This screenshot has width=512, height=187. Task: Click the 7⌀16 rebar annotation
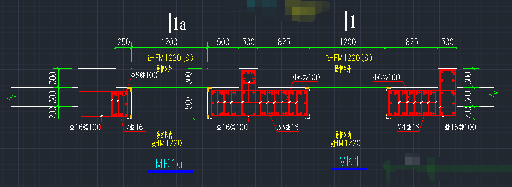tap(134, 127)
